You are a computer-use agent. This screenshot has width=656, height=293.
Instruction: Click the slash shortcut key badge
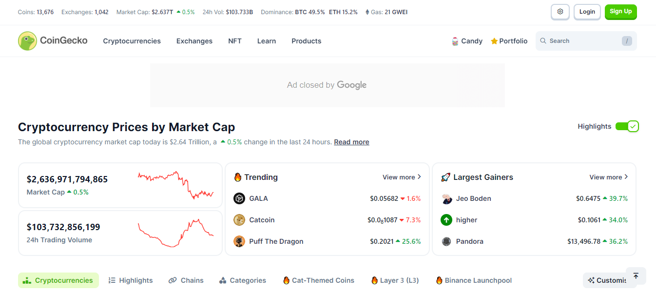627,41
